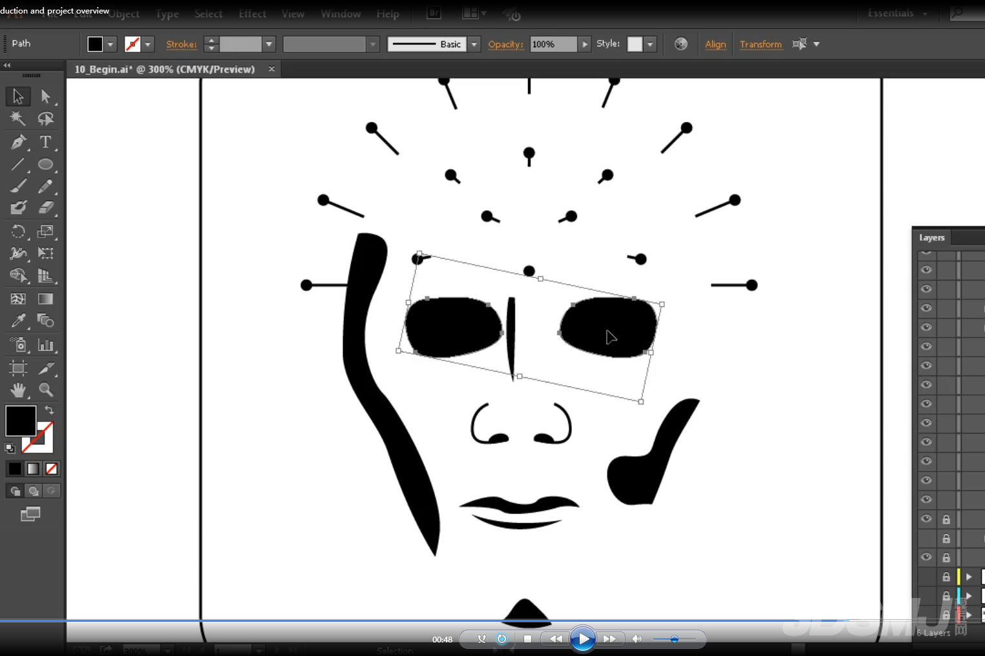
Task: Swap fill and stroke colors
Action: [49, 410]
